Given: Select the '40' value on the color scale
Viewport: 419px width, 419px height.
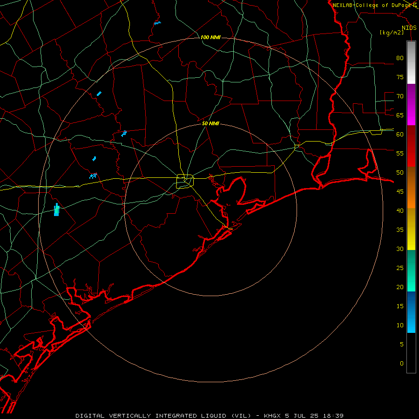Looking at the screenshot, I should pos(400,210).
